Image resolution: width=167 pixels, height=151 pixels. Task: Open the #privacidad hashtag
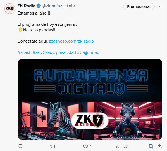click(x=65, y=52)
